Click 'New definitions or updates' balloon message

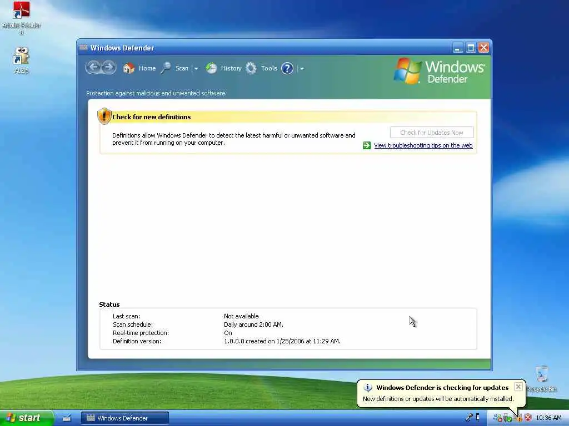[438, 399]
